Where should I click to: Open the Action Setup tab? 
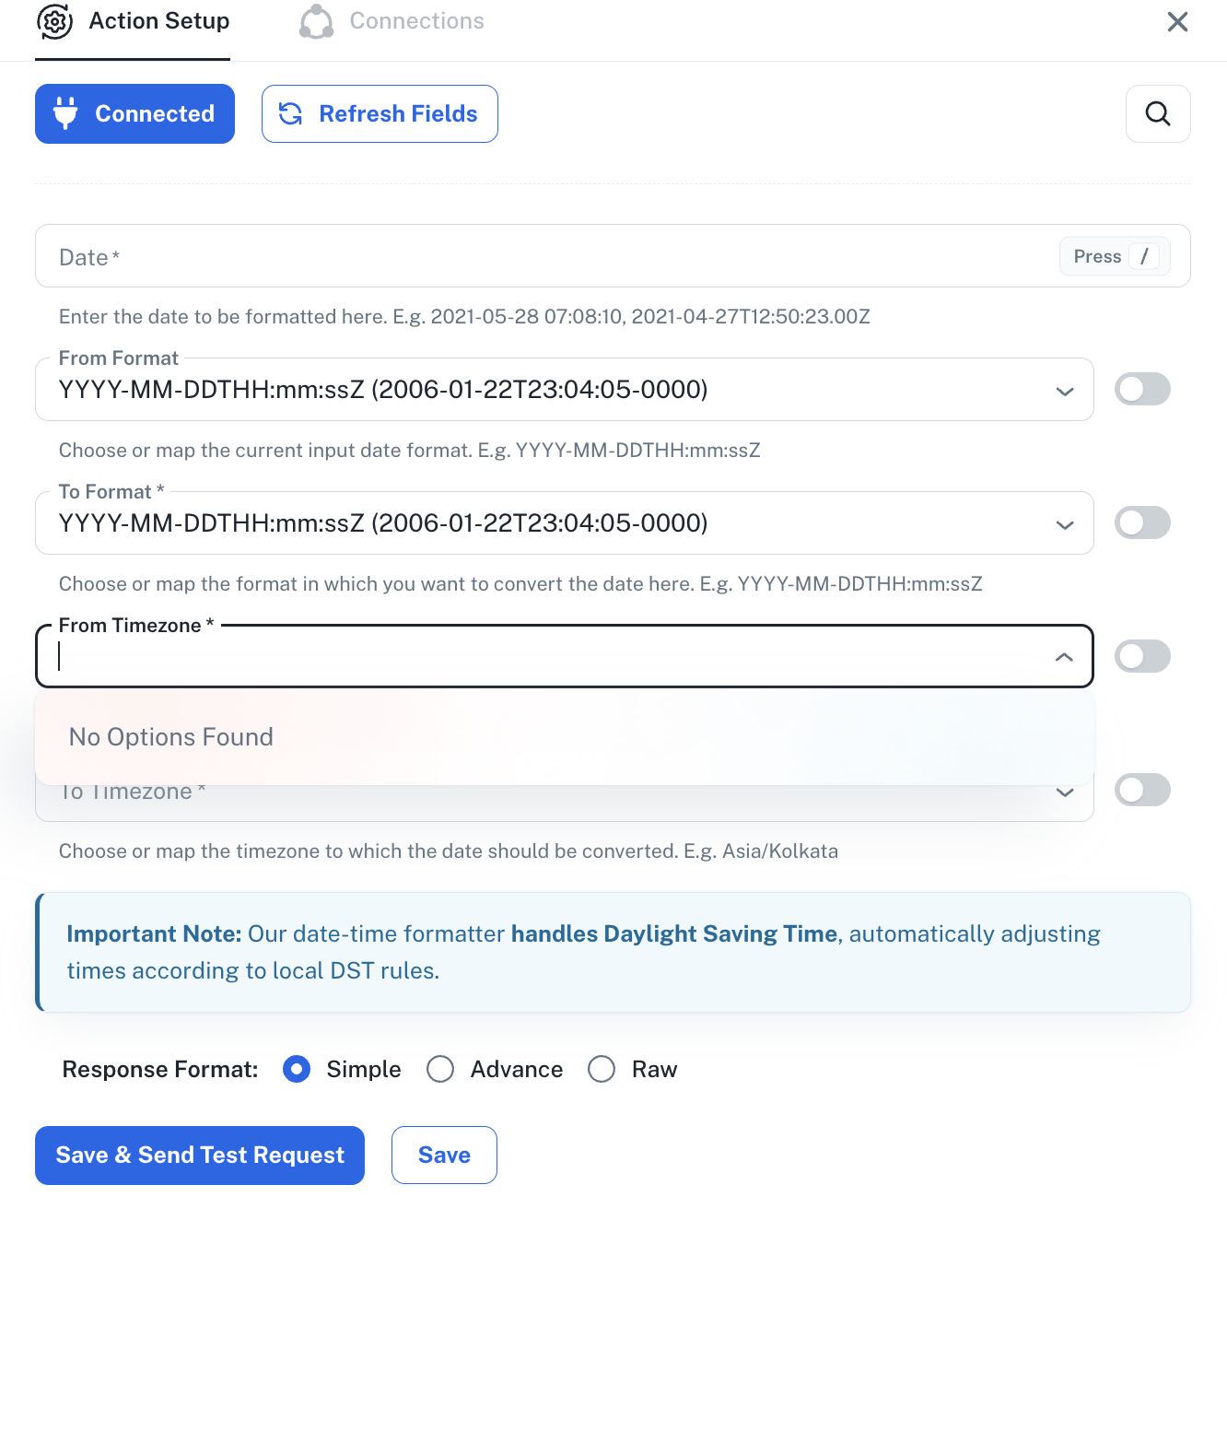133,21
